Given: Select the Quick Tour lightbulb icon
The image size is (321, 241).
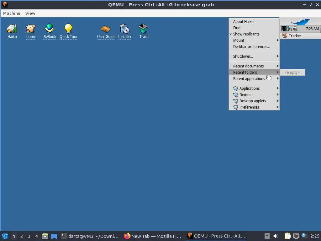Looking at the screenshot, I should click(x=68, y=29).
